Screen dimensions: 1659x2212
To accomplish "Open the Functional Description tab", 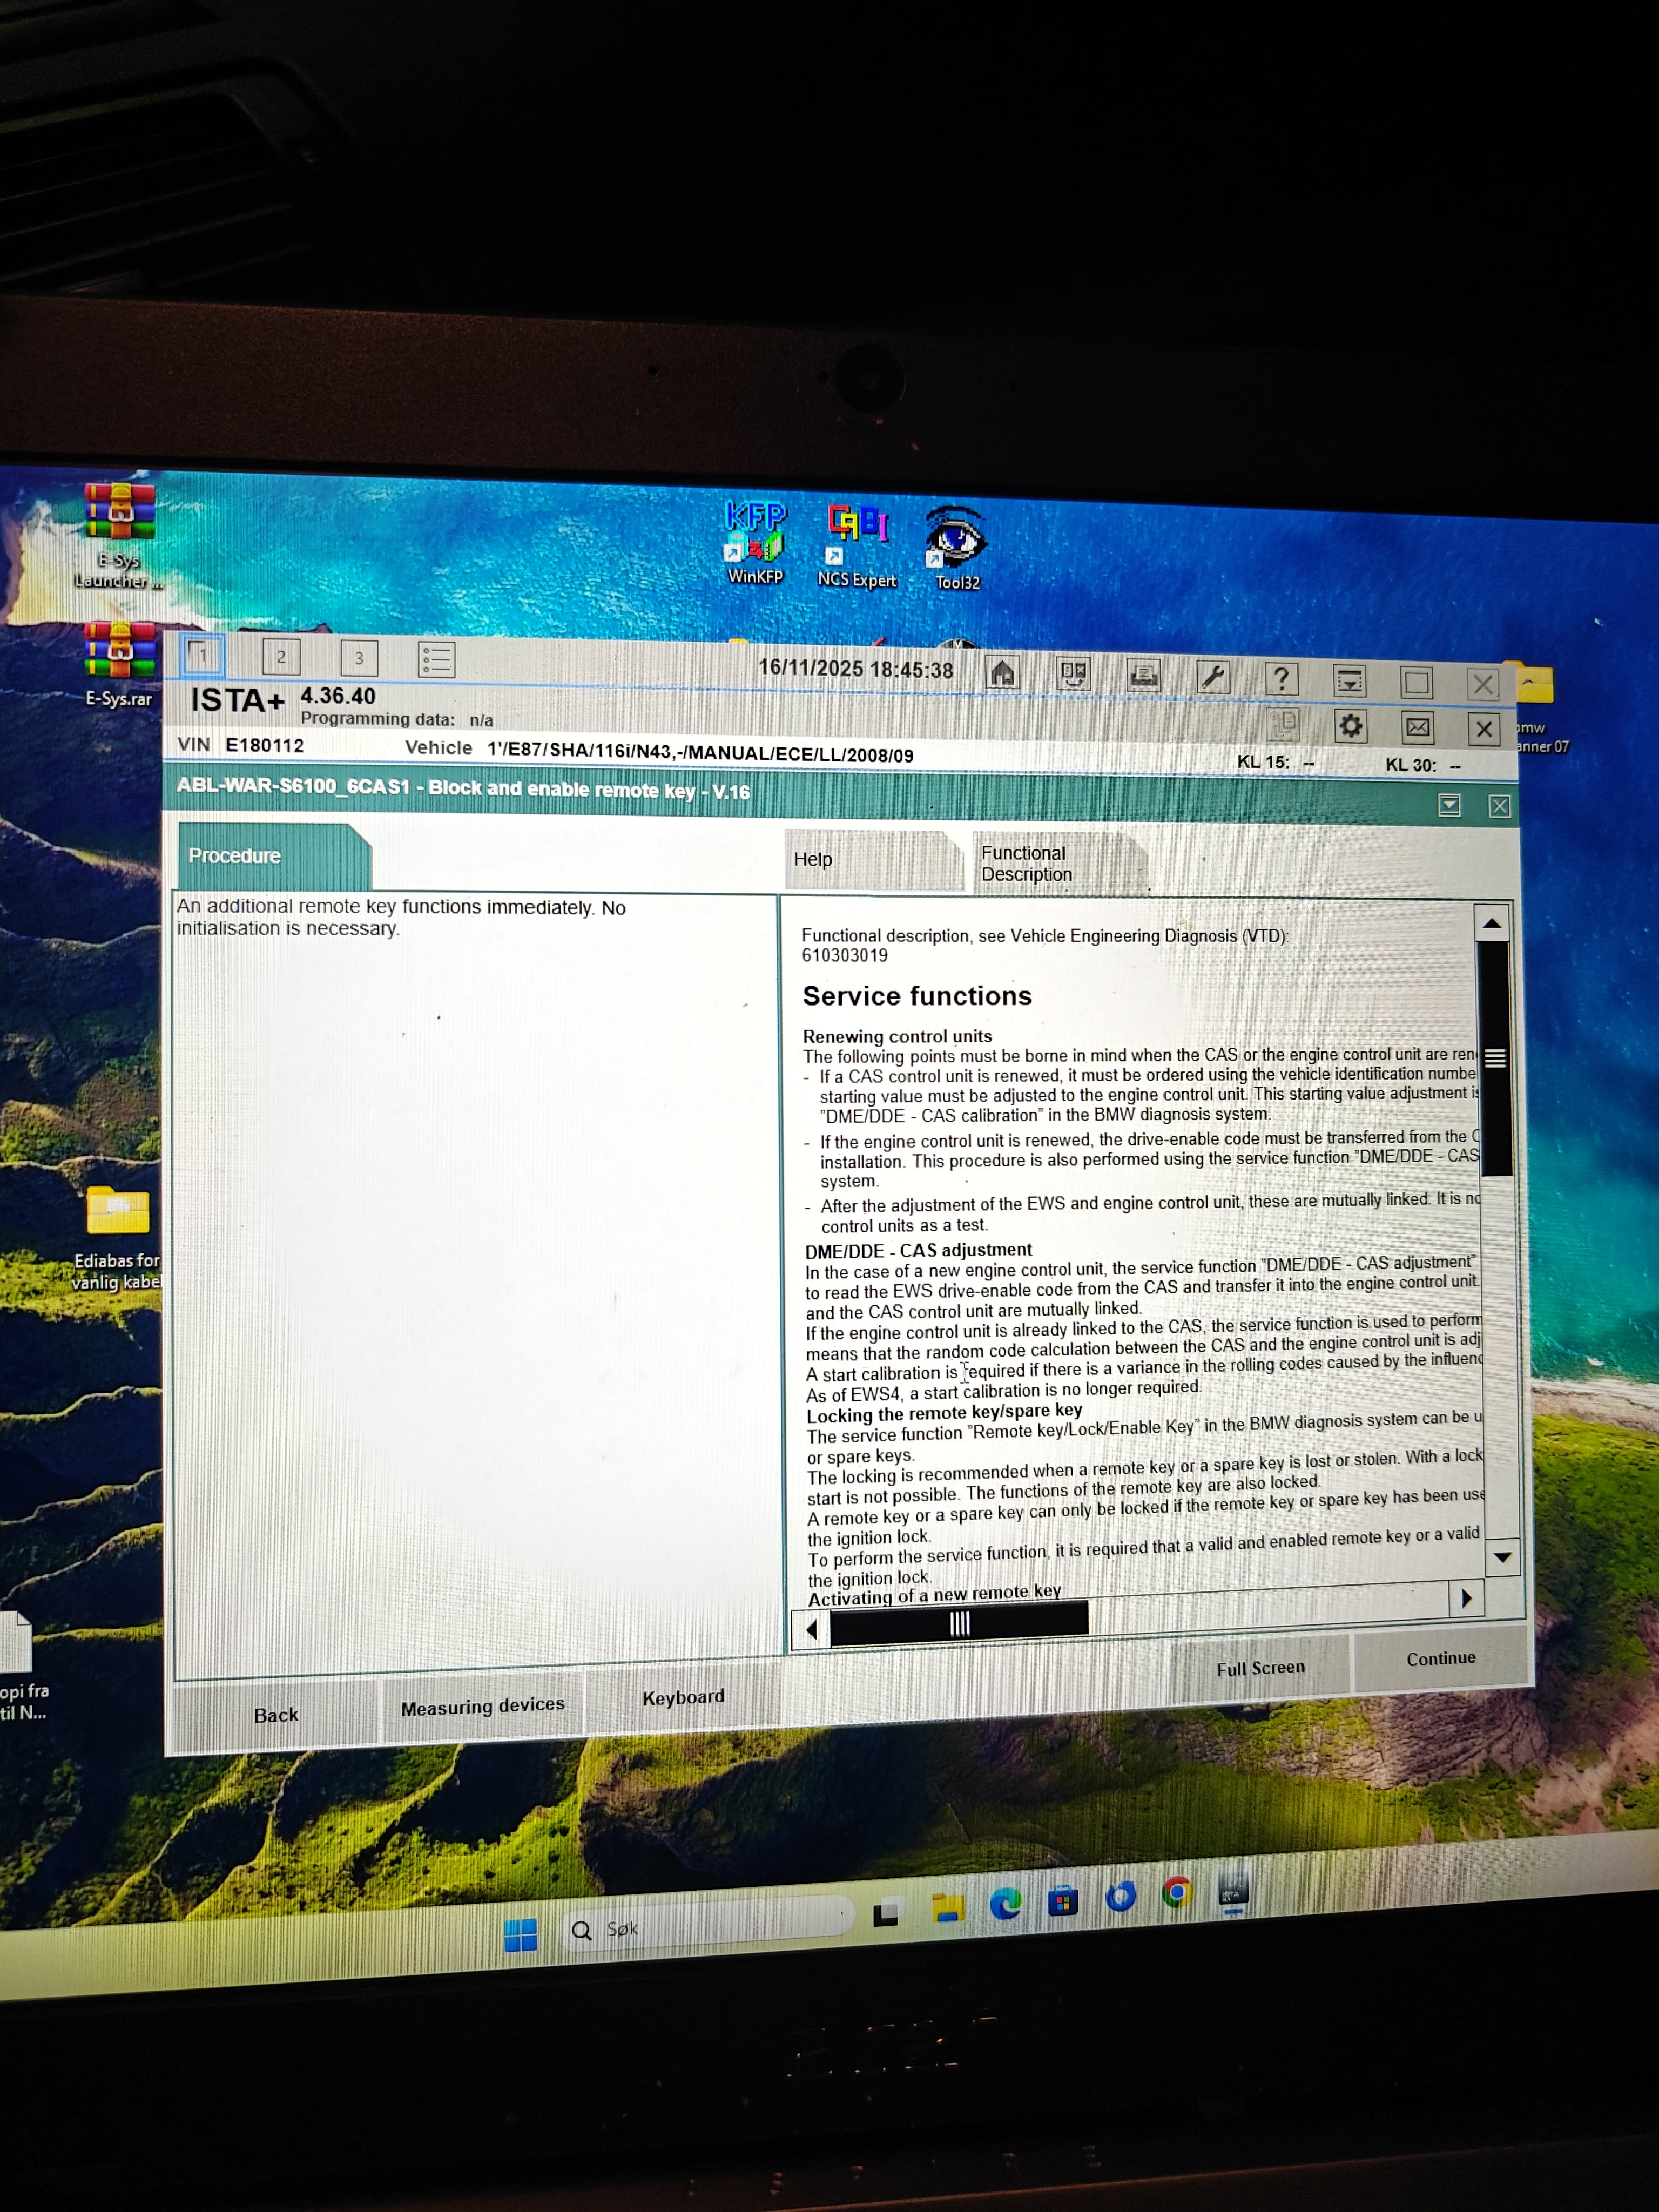I will coord(1055,863).
